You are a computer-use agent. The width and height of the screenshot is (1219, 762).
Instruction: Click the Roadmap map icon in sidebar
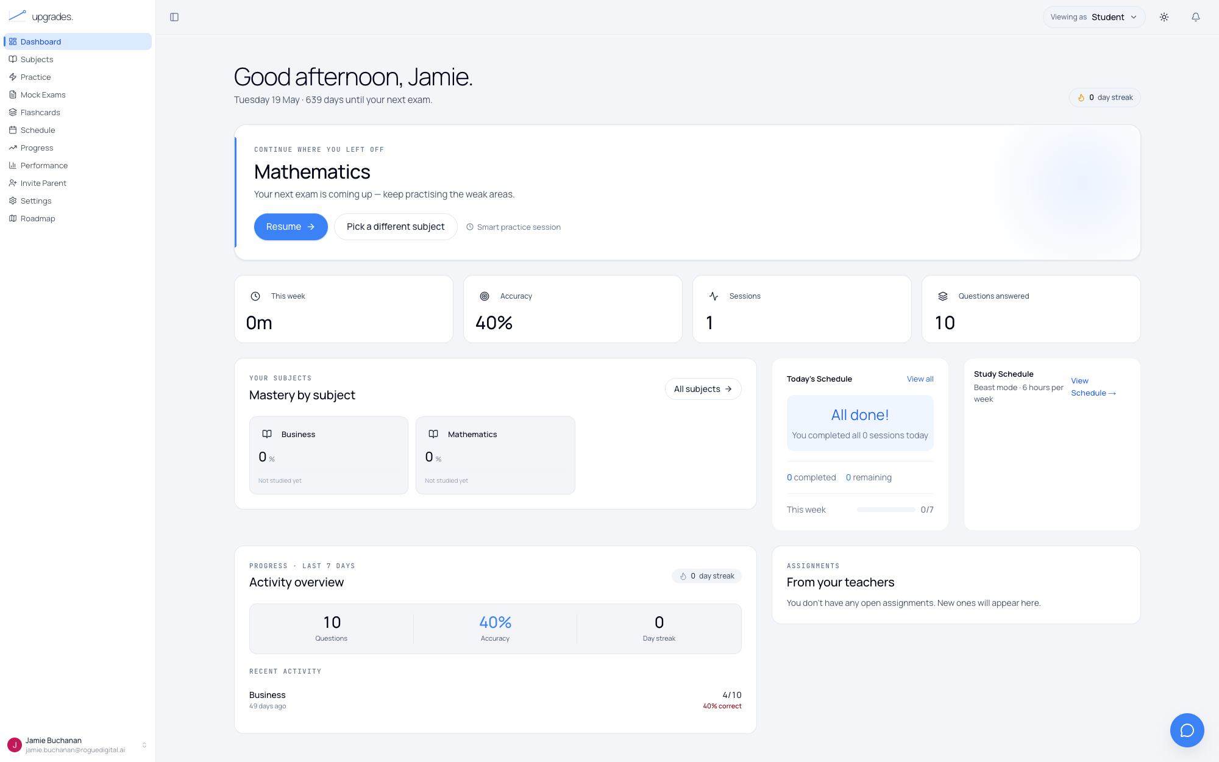click(x=13, y=218)
